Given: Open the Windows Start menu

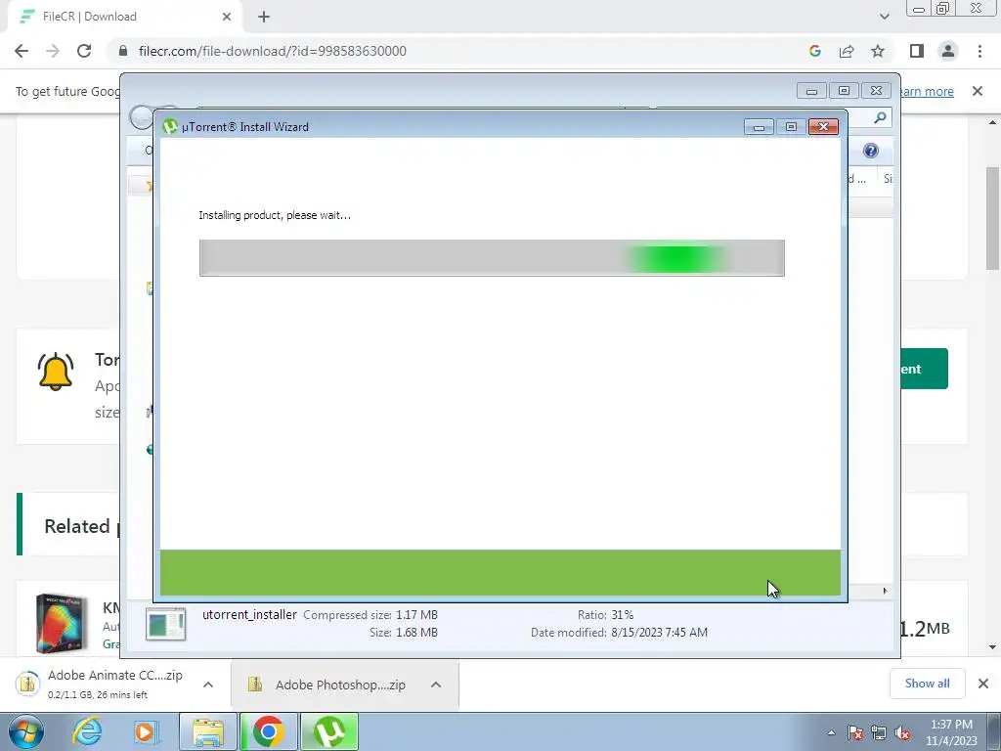Looking at the screenshot, I should [x=25, y=731].
